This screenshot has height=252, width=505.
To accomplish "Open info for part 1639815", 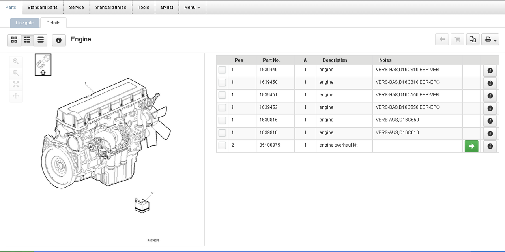I will [490, 121].
